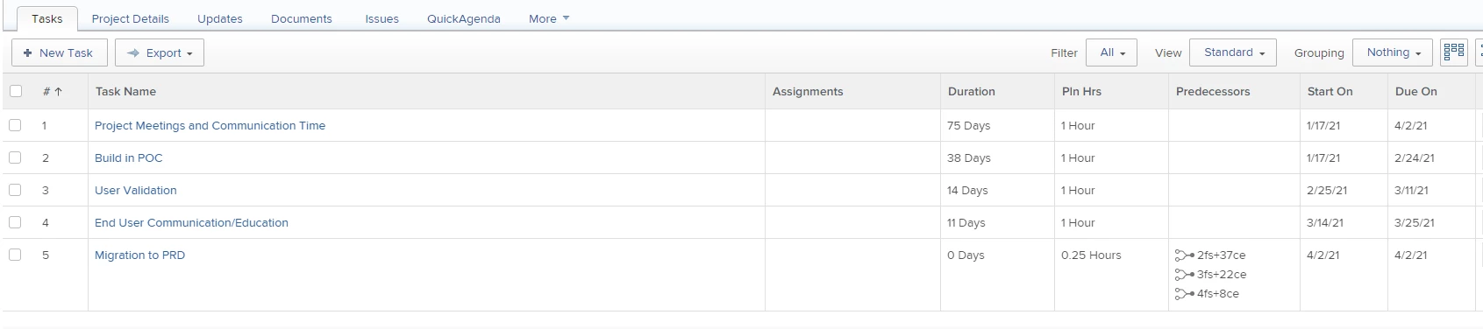Screen dimensions: 1483x329
Task: Click the grid view icon beside Grouping
Action: (x=1453, y=52)
